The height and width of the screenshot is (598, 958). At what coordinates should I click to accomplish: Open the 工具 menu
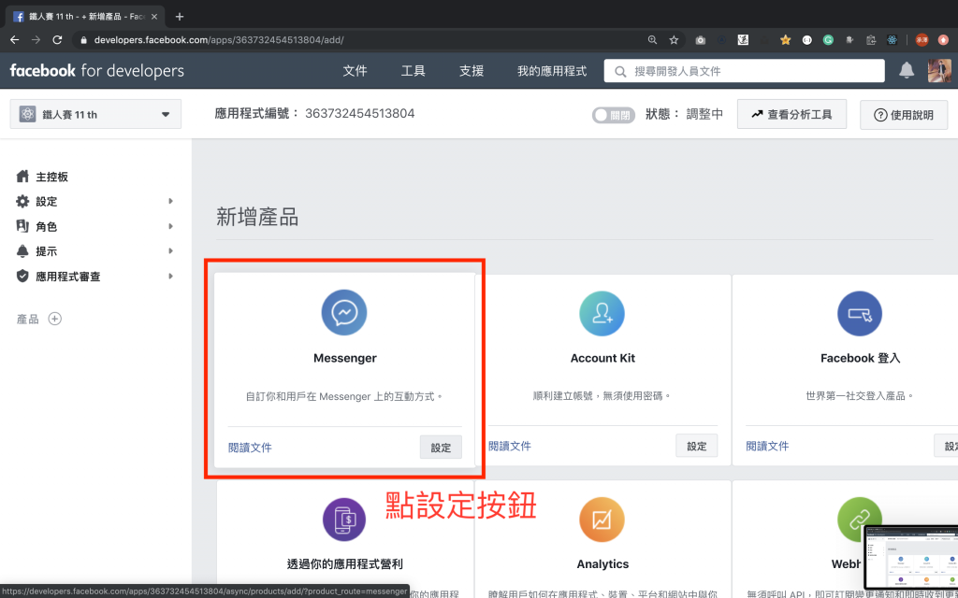tap(413, 71)
